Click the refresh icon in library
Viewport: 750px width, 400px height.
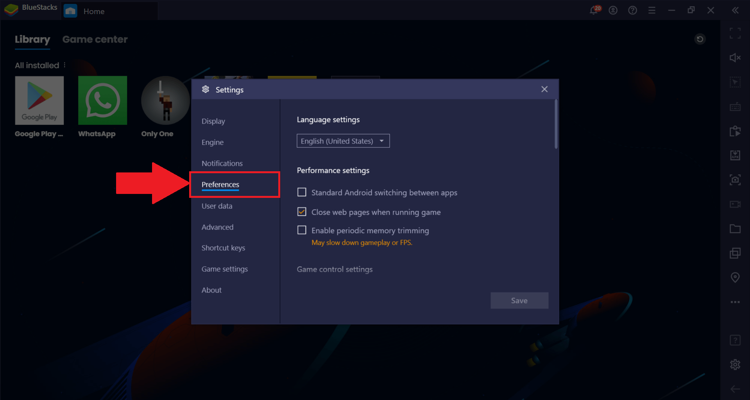[x=700, y=39]
